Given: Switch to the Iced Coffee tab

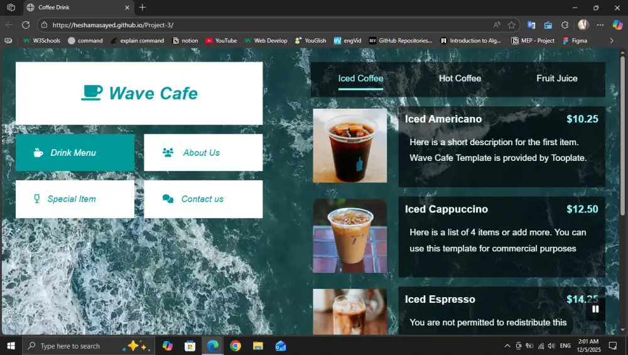Looking at the screenshot, I should click(x=360, y=79).
